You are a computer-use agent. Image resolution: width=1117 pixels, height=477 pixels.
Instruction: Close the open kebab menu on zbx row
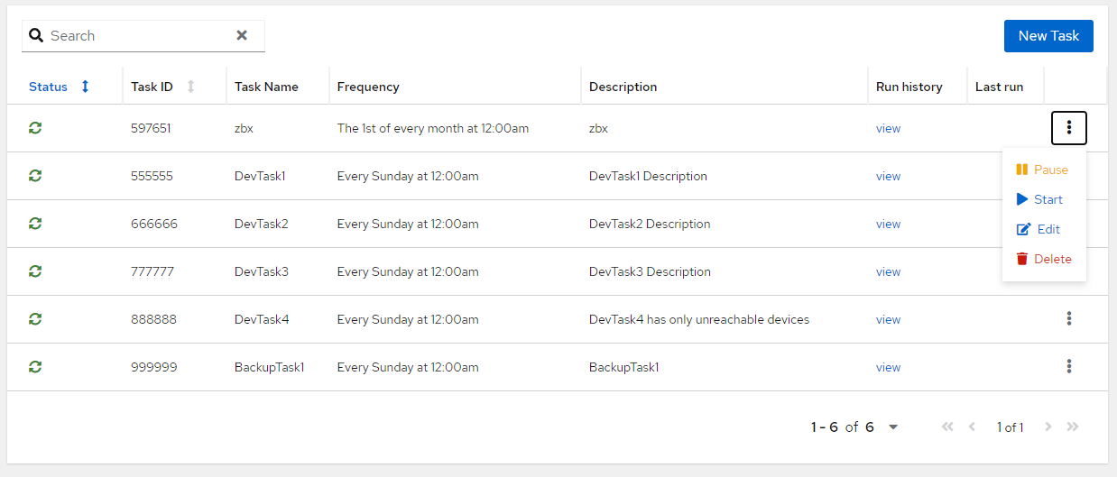click(1069, 128)
